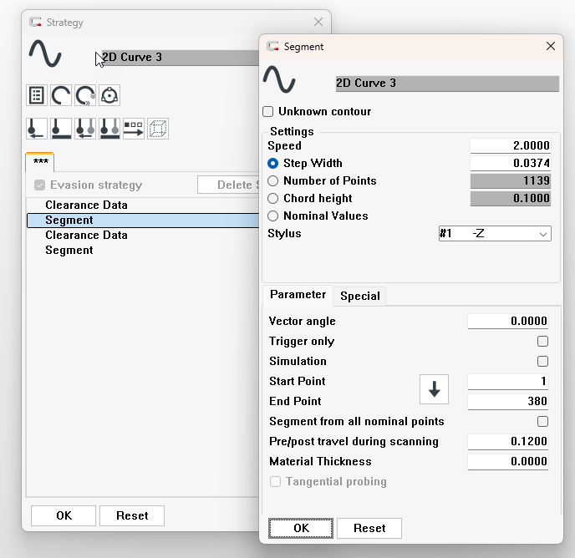Image resolution: width=575 pixels, height=558 pixels.
Task: Select the second Clearance Data entry
Action: tap(143, 235)
